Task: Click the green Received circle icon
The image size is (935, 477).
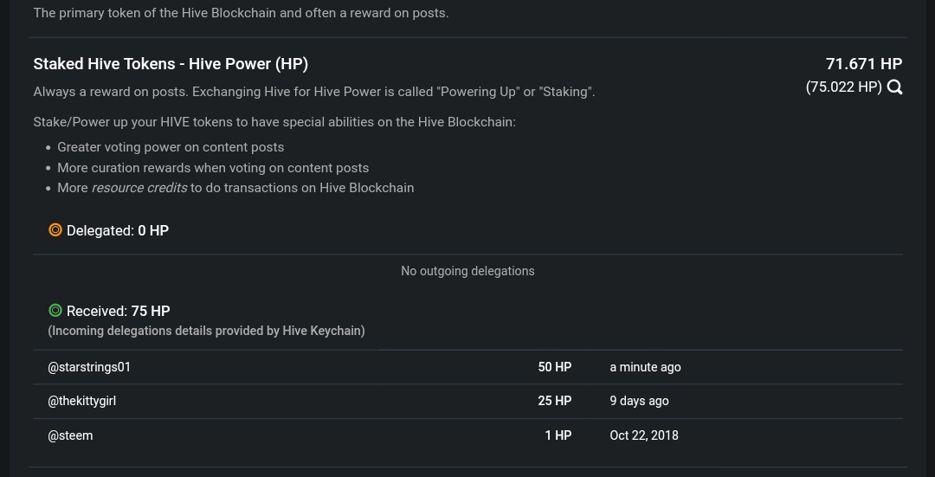Action: coord(55,310)
